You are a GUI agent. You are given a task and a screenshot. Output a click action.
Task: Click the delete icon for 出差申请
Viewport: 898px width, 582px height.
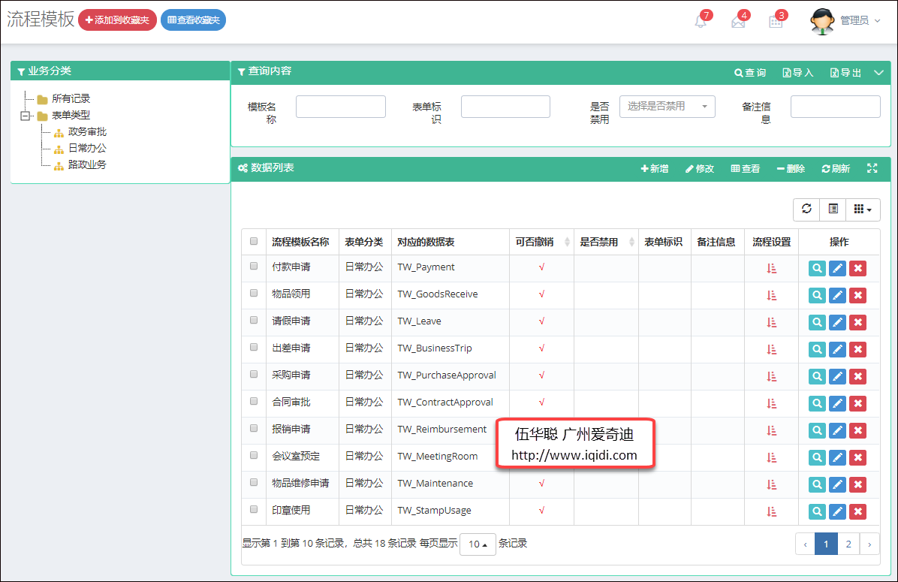(858, 349)
